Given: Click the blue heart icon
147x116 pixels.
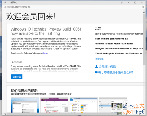Looking at the screenshot, I should click(x=96, y=73).
